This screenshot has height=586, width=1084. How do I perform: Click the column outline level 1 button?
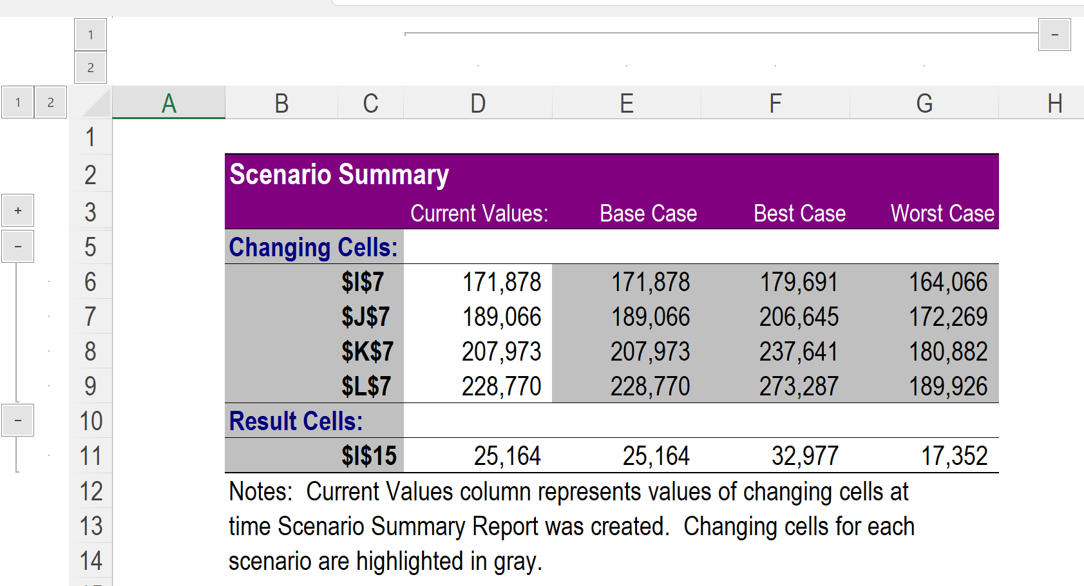pos(90,35)
